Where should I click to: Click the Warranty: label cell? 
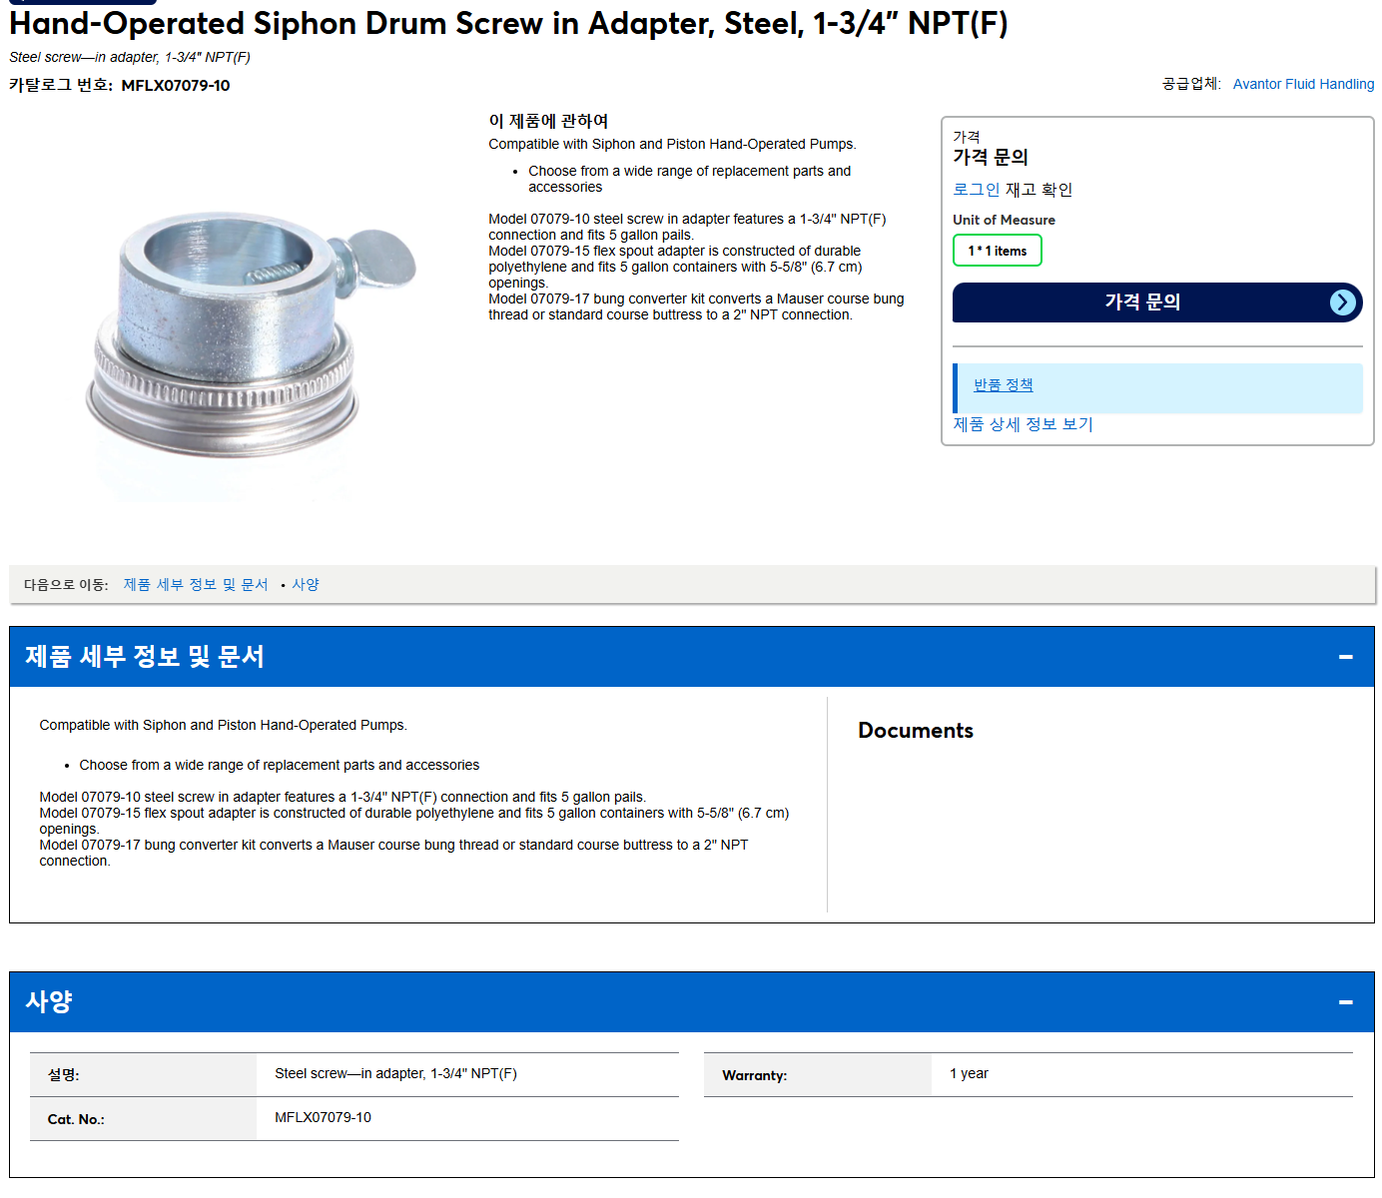point(817,1075)
